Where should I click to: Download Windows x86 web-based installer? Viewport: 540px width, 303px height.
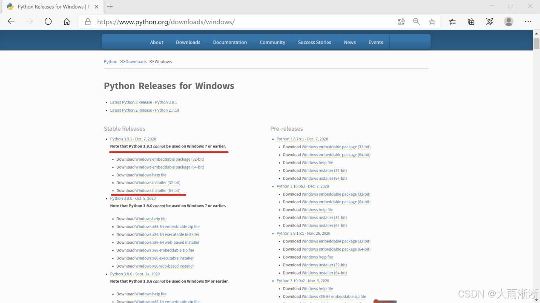(x=164, y=266)
